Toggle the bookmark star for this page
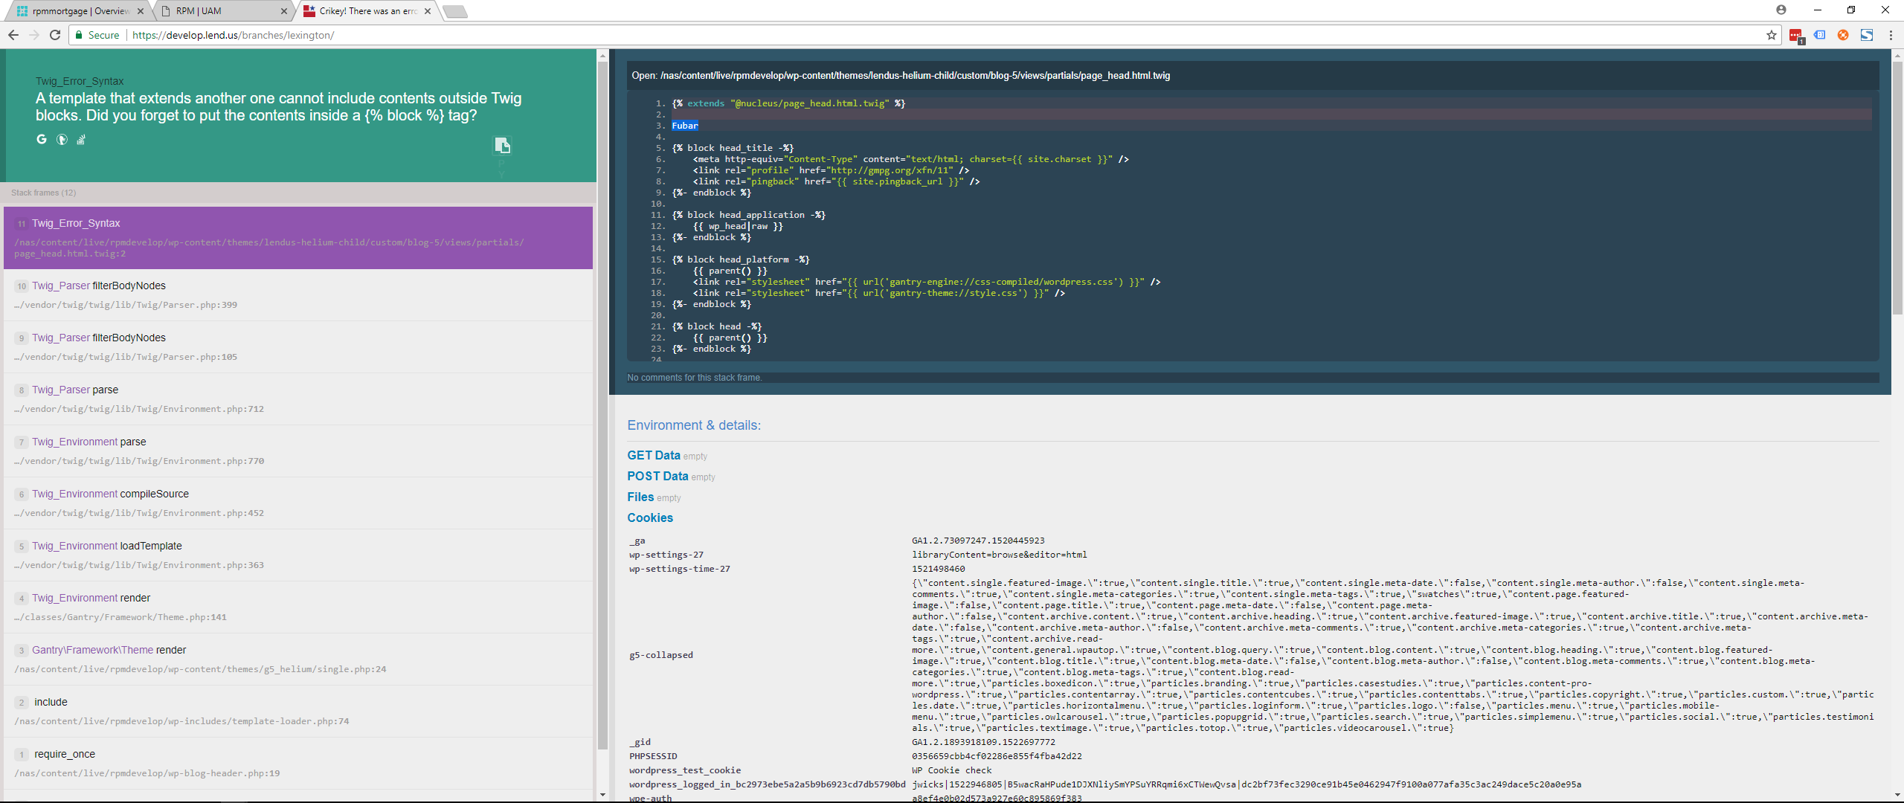Screen dimensions: 1904x803 click(1771, 34)
